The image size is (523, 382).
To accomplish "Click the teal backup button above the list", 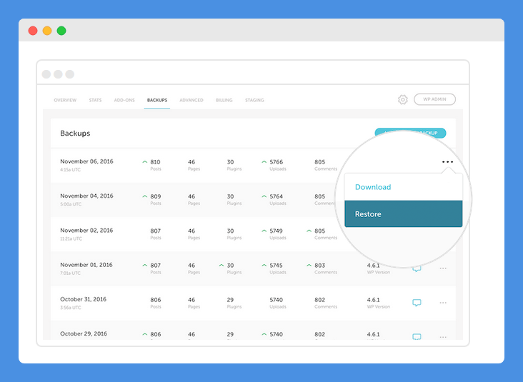I will coord(410,133).
